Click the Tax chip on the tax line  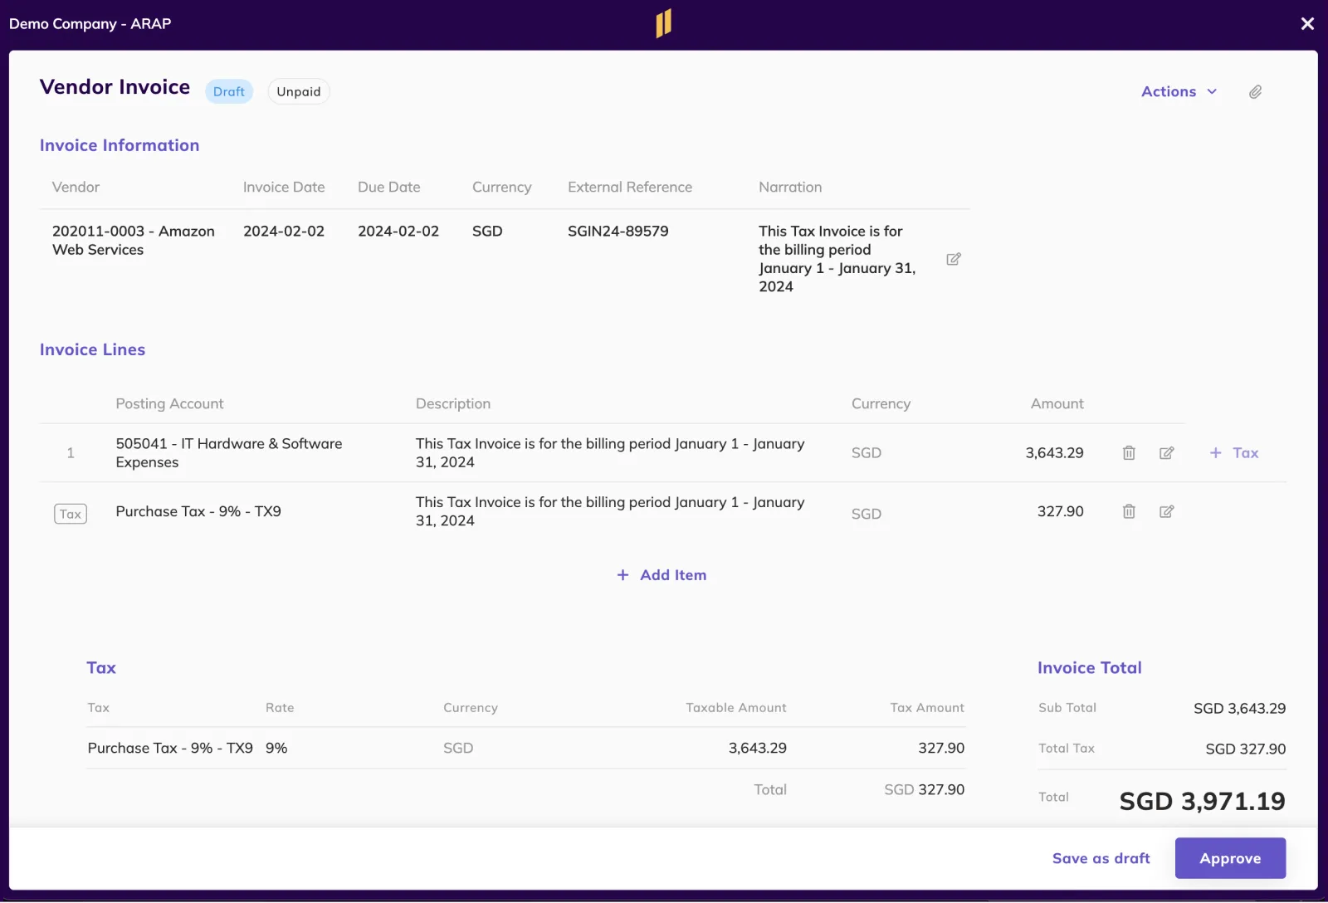tap(70, 513)
